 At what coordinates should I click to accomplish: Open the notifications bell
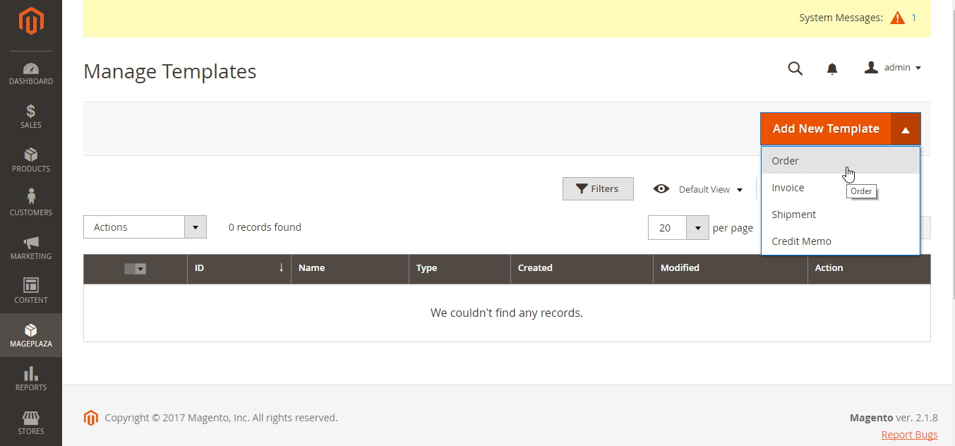click(x=832, y=68)
